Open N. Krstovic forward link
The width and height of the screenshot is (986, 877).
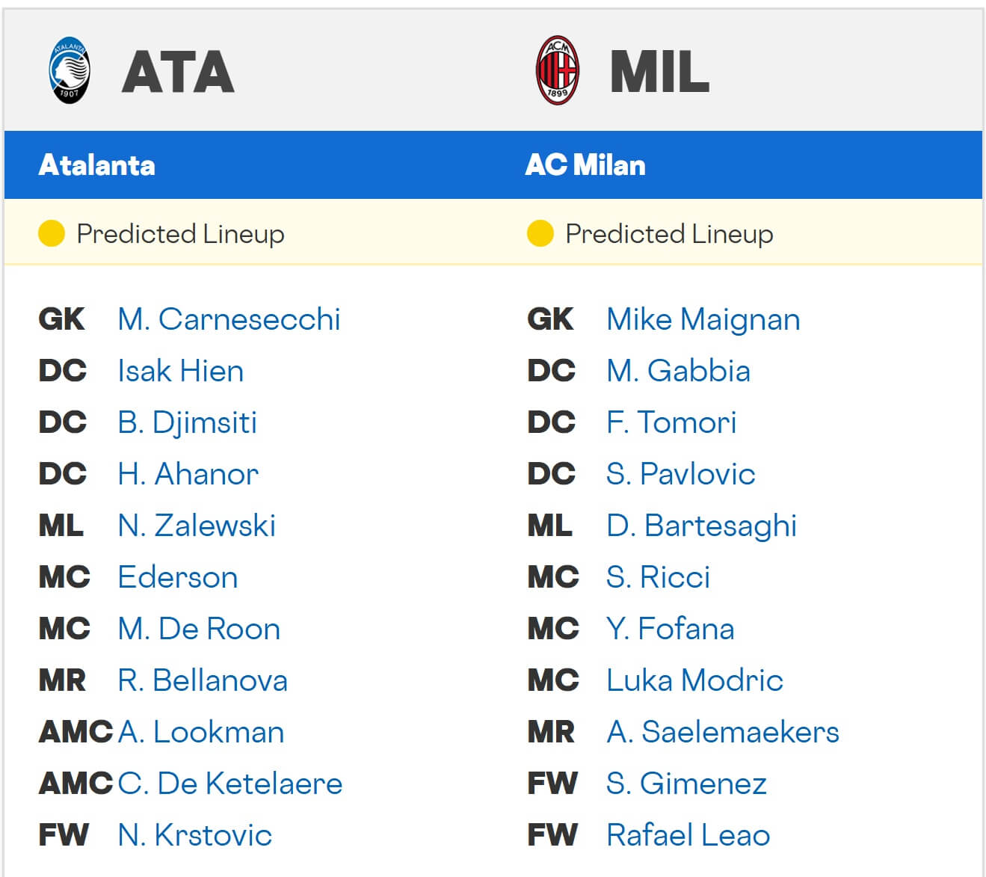coord(194,835)
